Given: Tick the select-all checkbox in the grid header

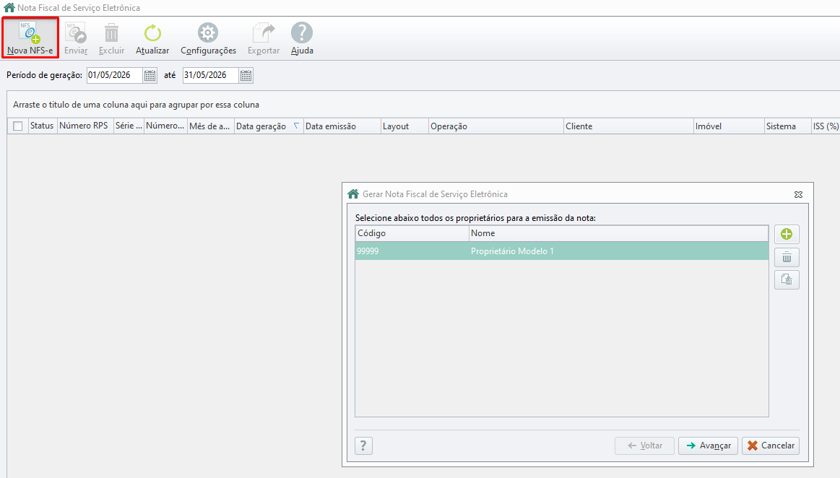Looking at the screenshot, I should click(17, 126).
